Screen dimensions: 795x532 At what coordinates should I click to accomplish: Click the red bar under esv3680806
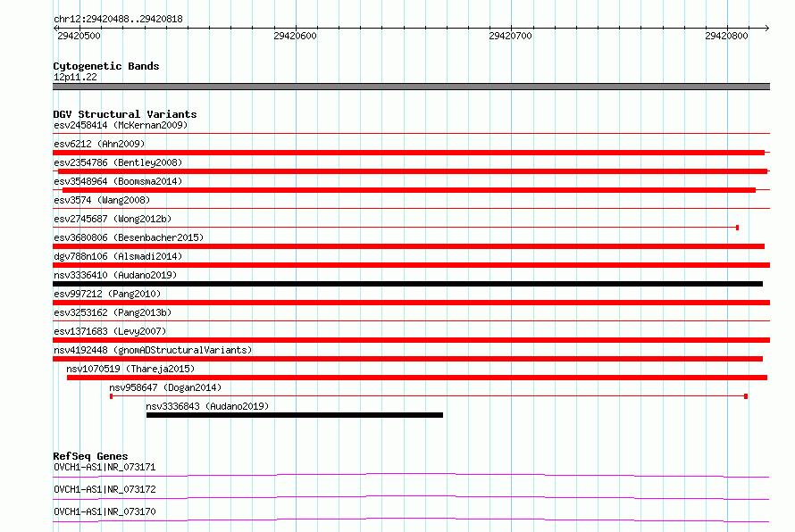coord(408,246)
